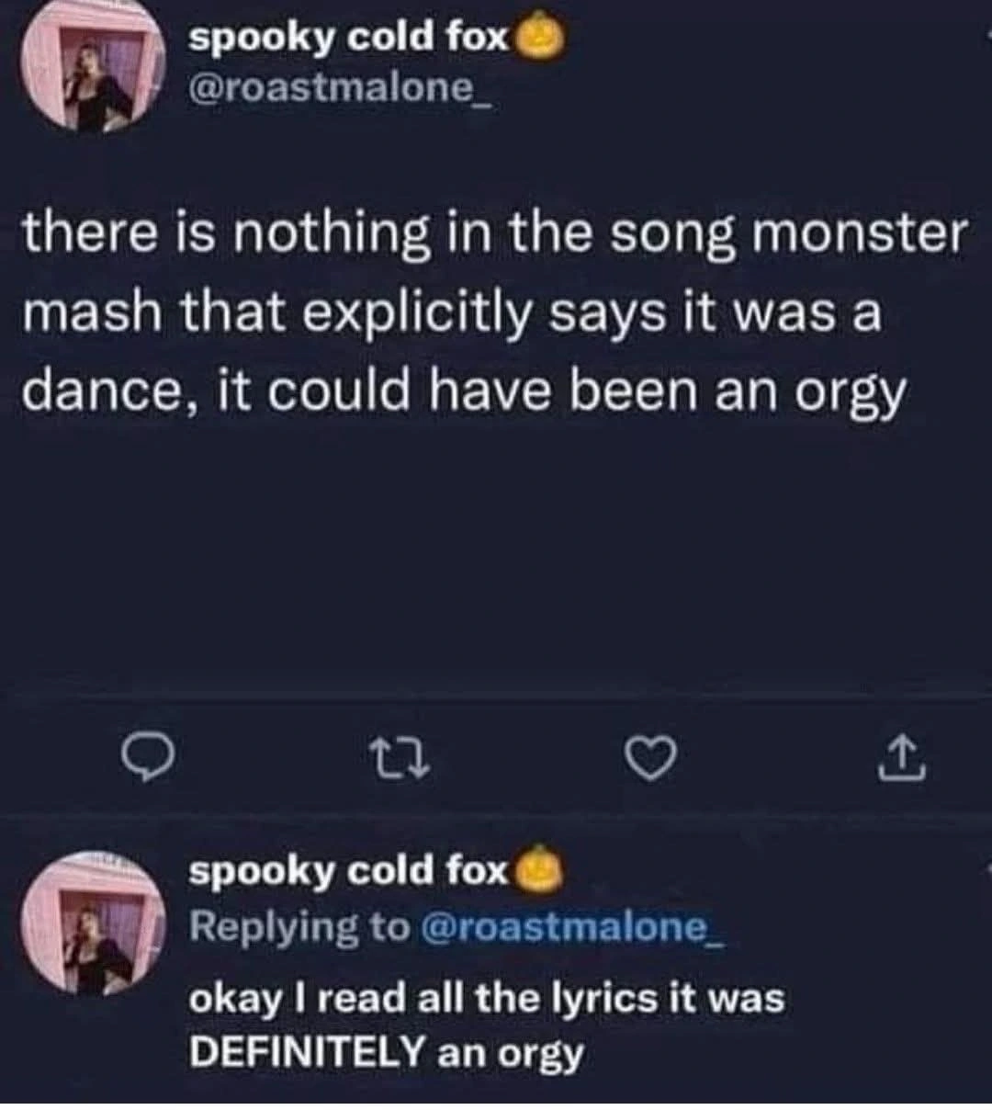Open reply author's "spooky cold fox" name
This screenshot has height=1110, width=992.
click(x=348, y=870)
